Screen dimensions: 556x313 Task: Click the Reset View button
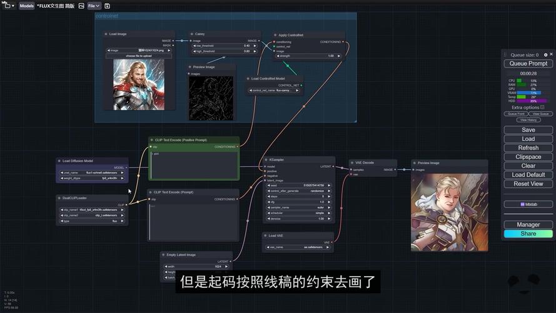[x=528, y=184]
